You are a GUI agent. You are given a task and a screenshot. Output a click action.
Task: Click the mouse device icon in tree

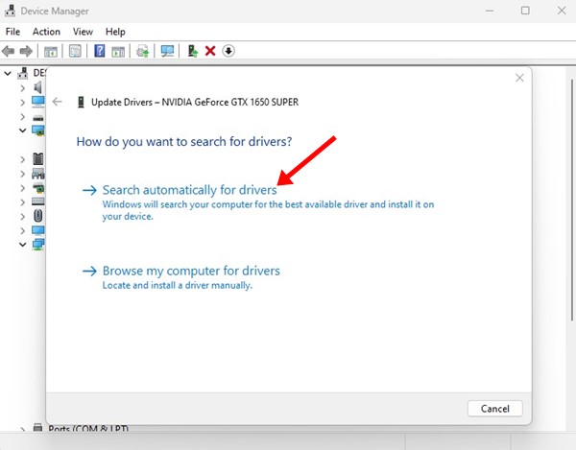coord(37,217)
